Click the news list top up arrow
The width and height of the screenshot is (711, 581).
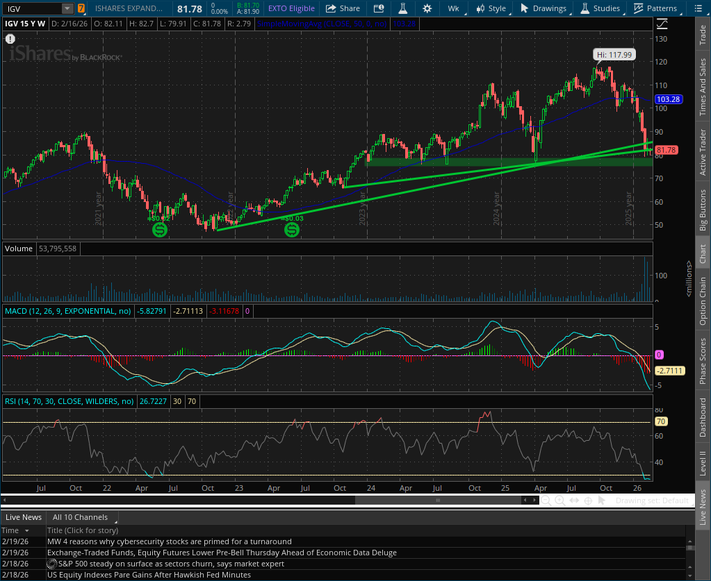click(x=689, y=541)
